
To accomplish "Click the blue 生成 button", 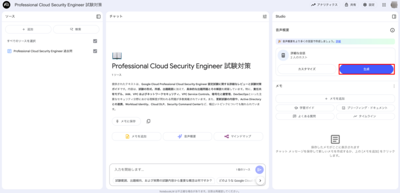I will [x=366, y=69].
